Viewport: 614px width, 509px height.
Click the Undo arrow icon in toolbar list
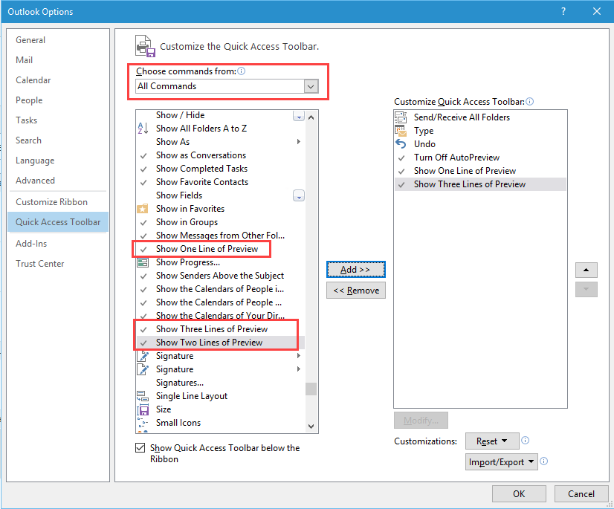[401, 144]
